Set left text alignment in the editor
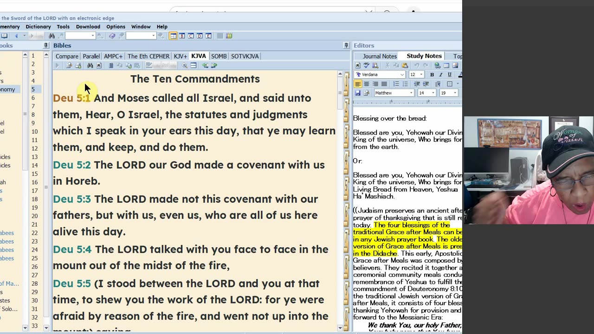Screen dimensions: 594x334 coord(358,83)
